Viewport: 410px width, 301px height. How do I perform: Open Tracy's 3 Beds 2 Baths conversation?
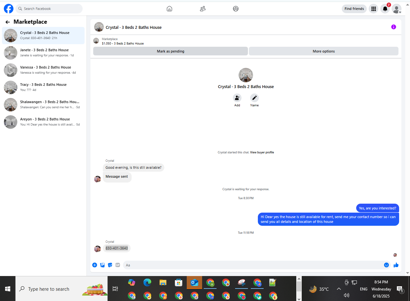pos(43,87)
